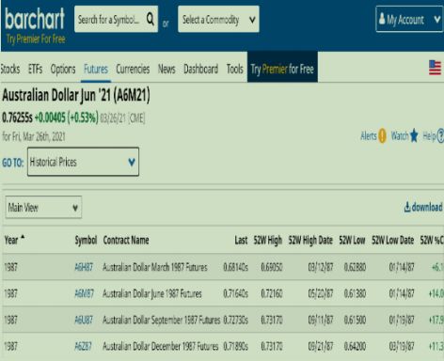Click the download table icon
The height and width of the screenshot is (361, 444).
pos(407,207)
